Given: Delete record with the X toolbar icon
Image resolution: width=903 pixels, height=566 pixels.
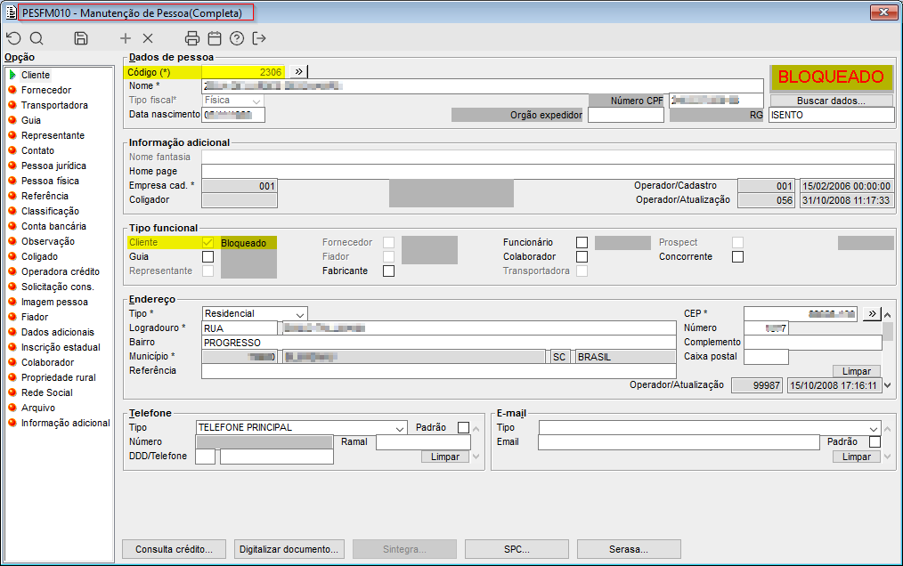Looking at the screenshot, I should click(x=148, y=38).
